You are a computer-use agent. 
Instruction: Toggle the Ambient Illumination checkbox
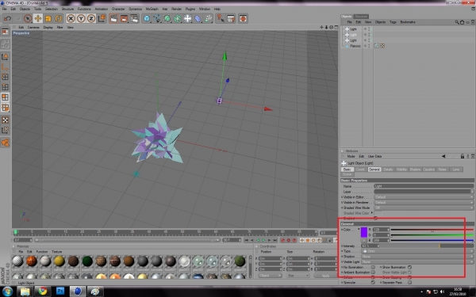pos(373,272)
